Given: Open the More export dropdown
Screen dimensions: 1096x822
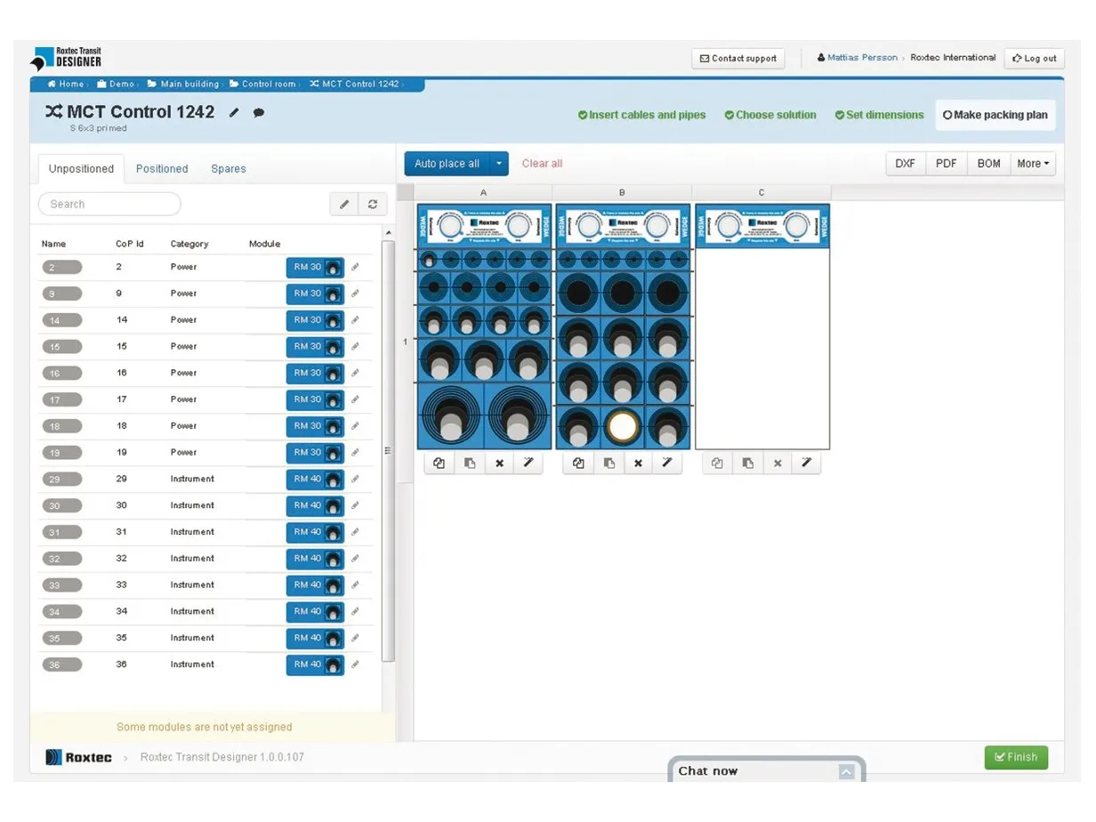Looking at the screenshot, I should [1033, 164].
